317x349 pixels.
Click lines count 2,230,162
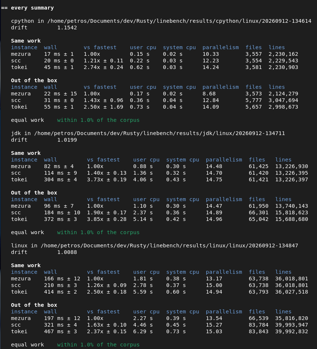pyautogui.click(x=283, y=54)
